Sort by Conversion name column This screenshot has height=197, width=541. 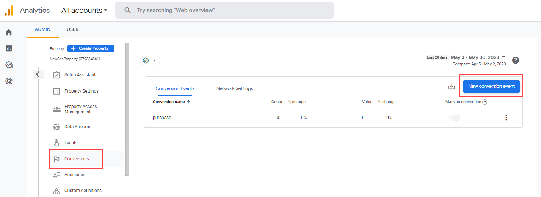coord(171,102)
